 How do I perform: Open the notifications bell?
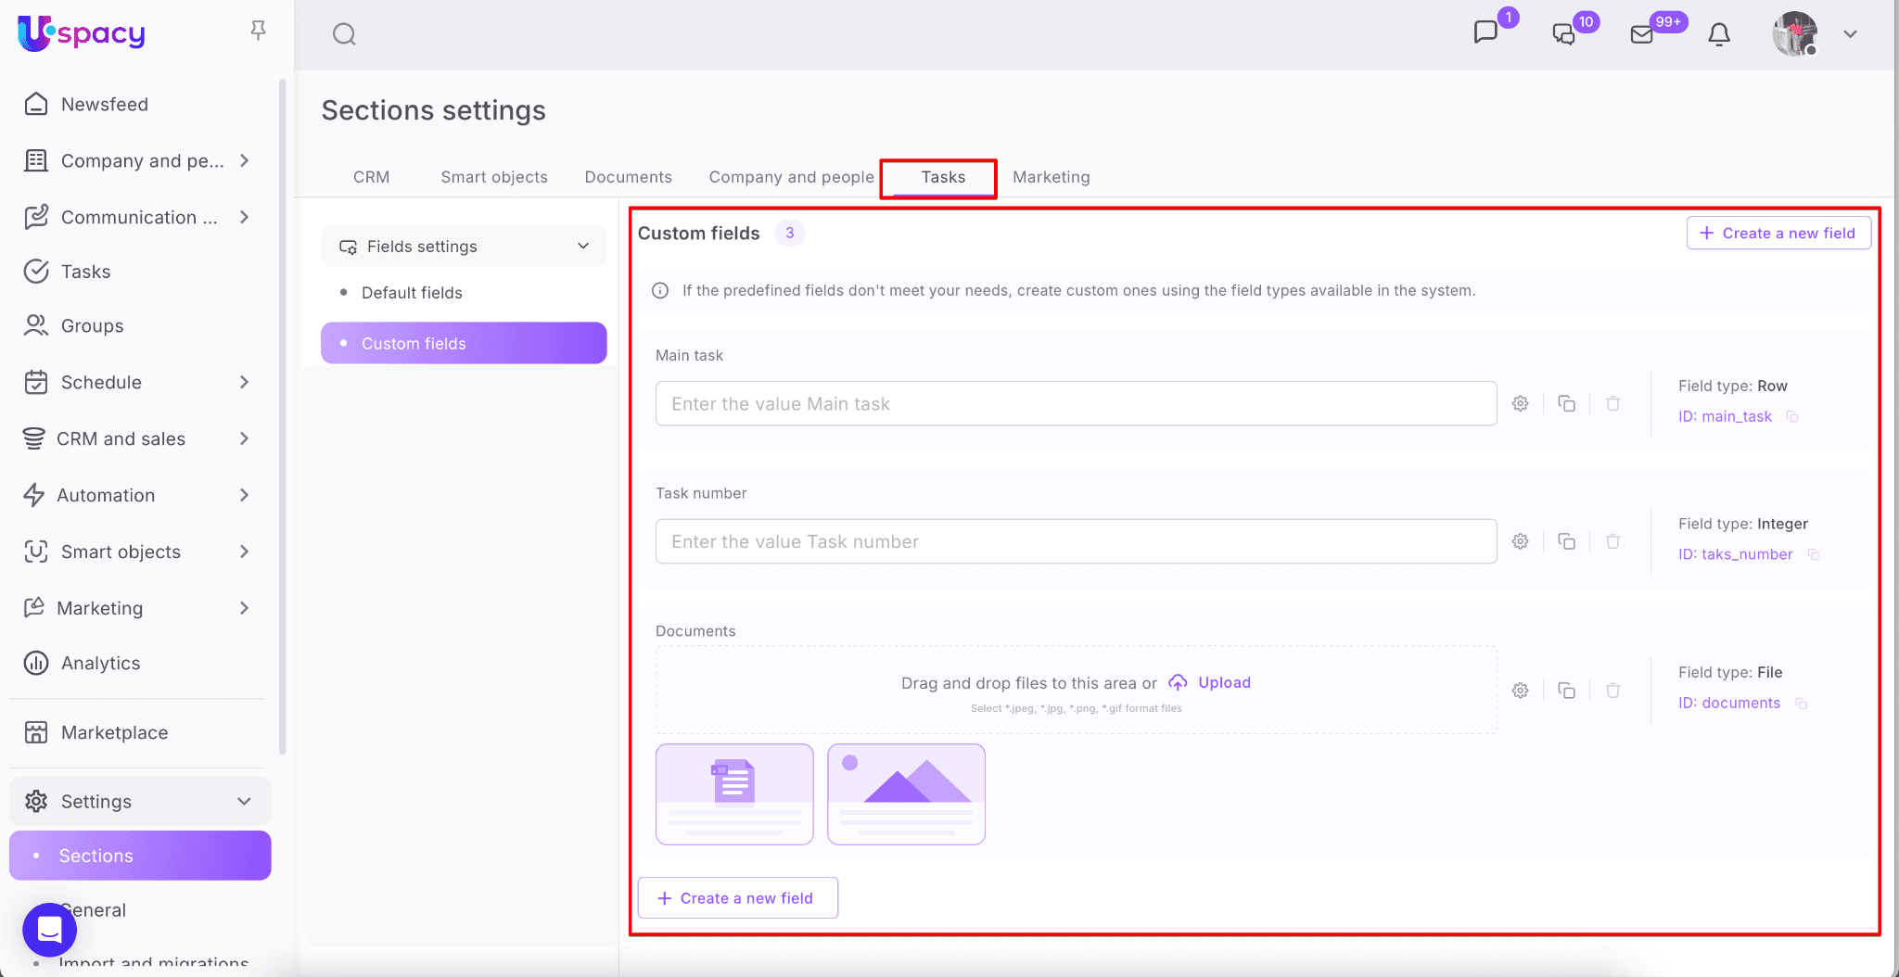coord(1718,34)
